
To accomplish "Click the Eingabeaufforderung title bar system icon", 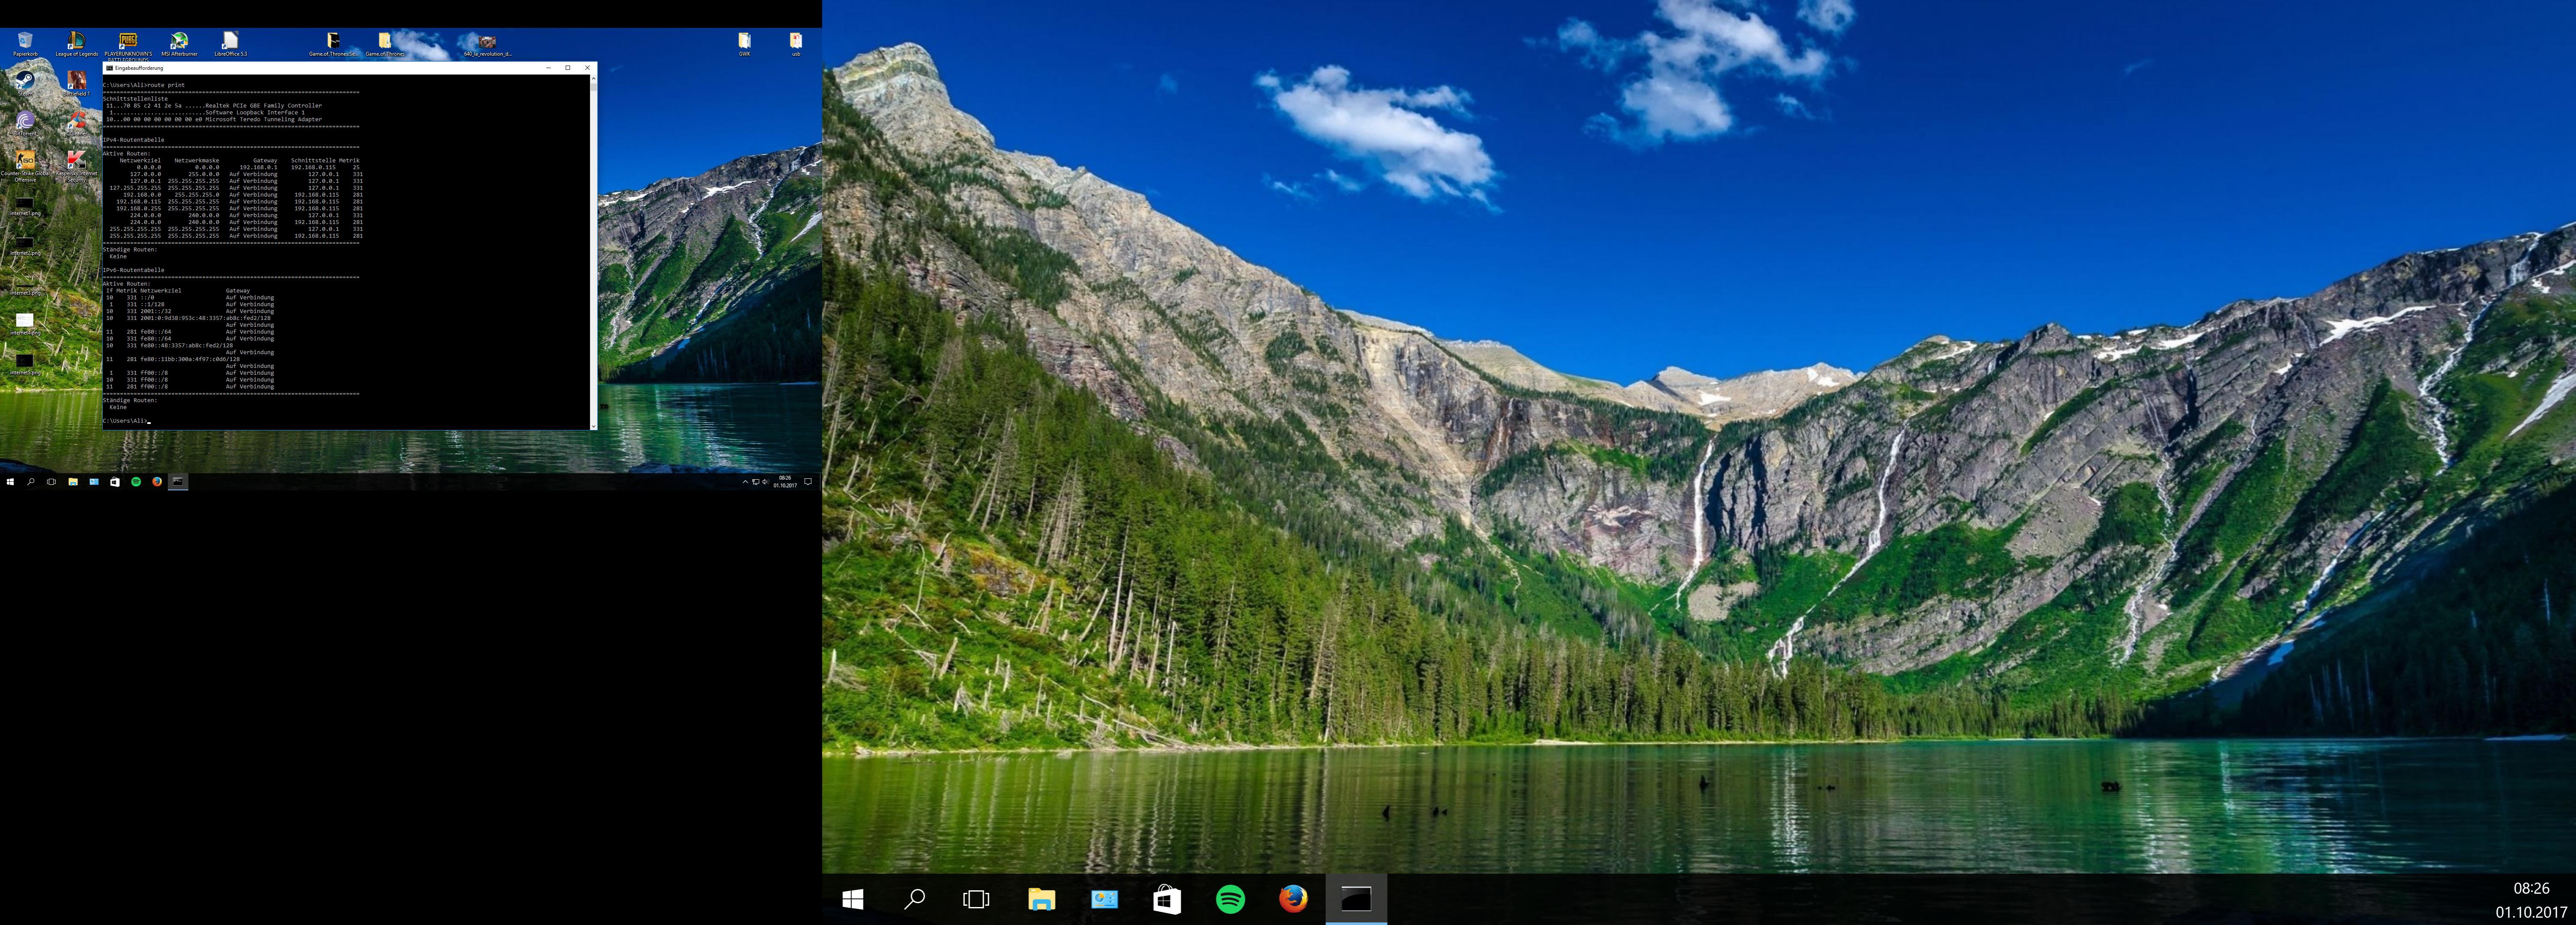I will pos(109,68).
